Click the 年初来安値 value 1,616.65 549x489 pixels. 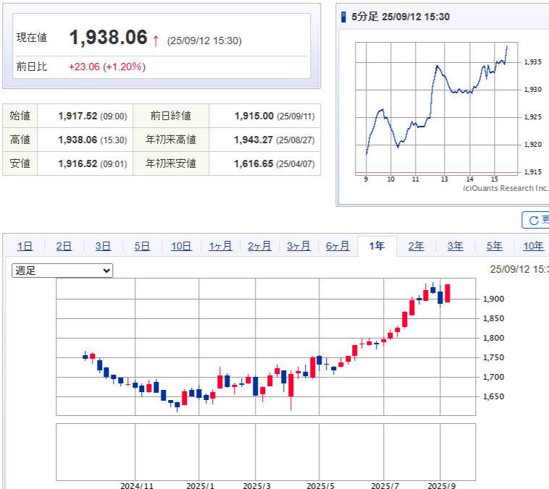pyautogui.click(x=253, y=163)
